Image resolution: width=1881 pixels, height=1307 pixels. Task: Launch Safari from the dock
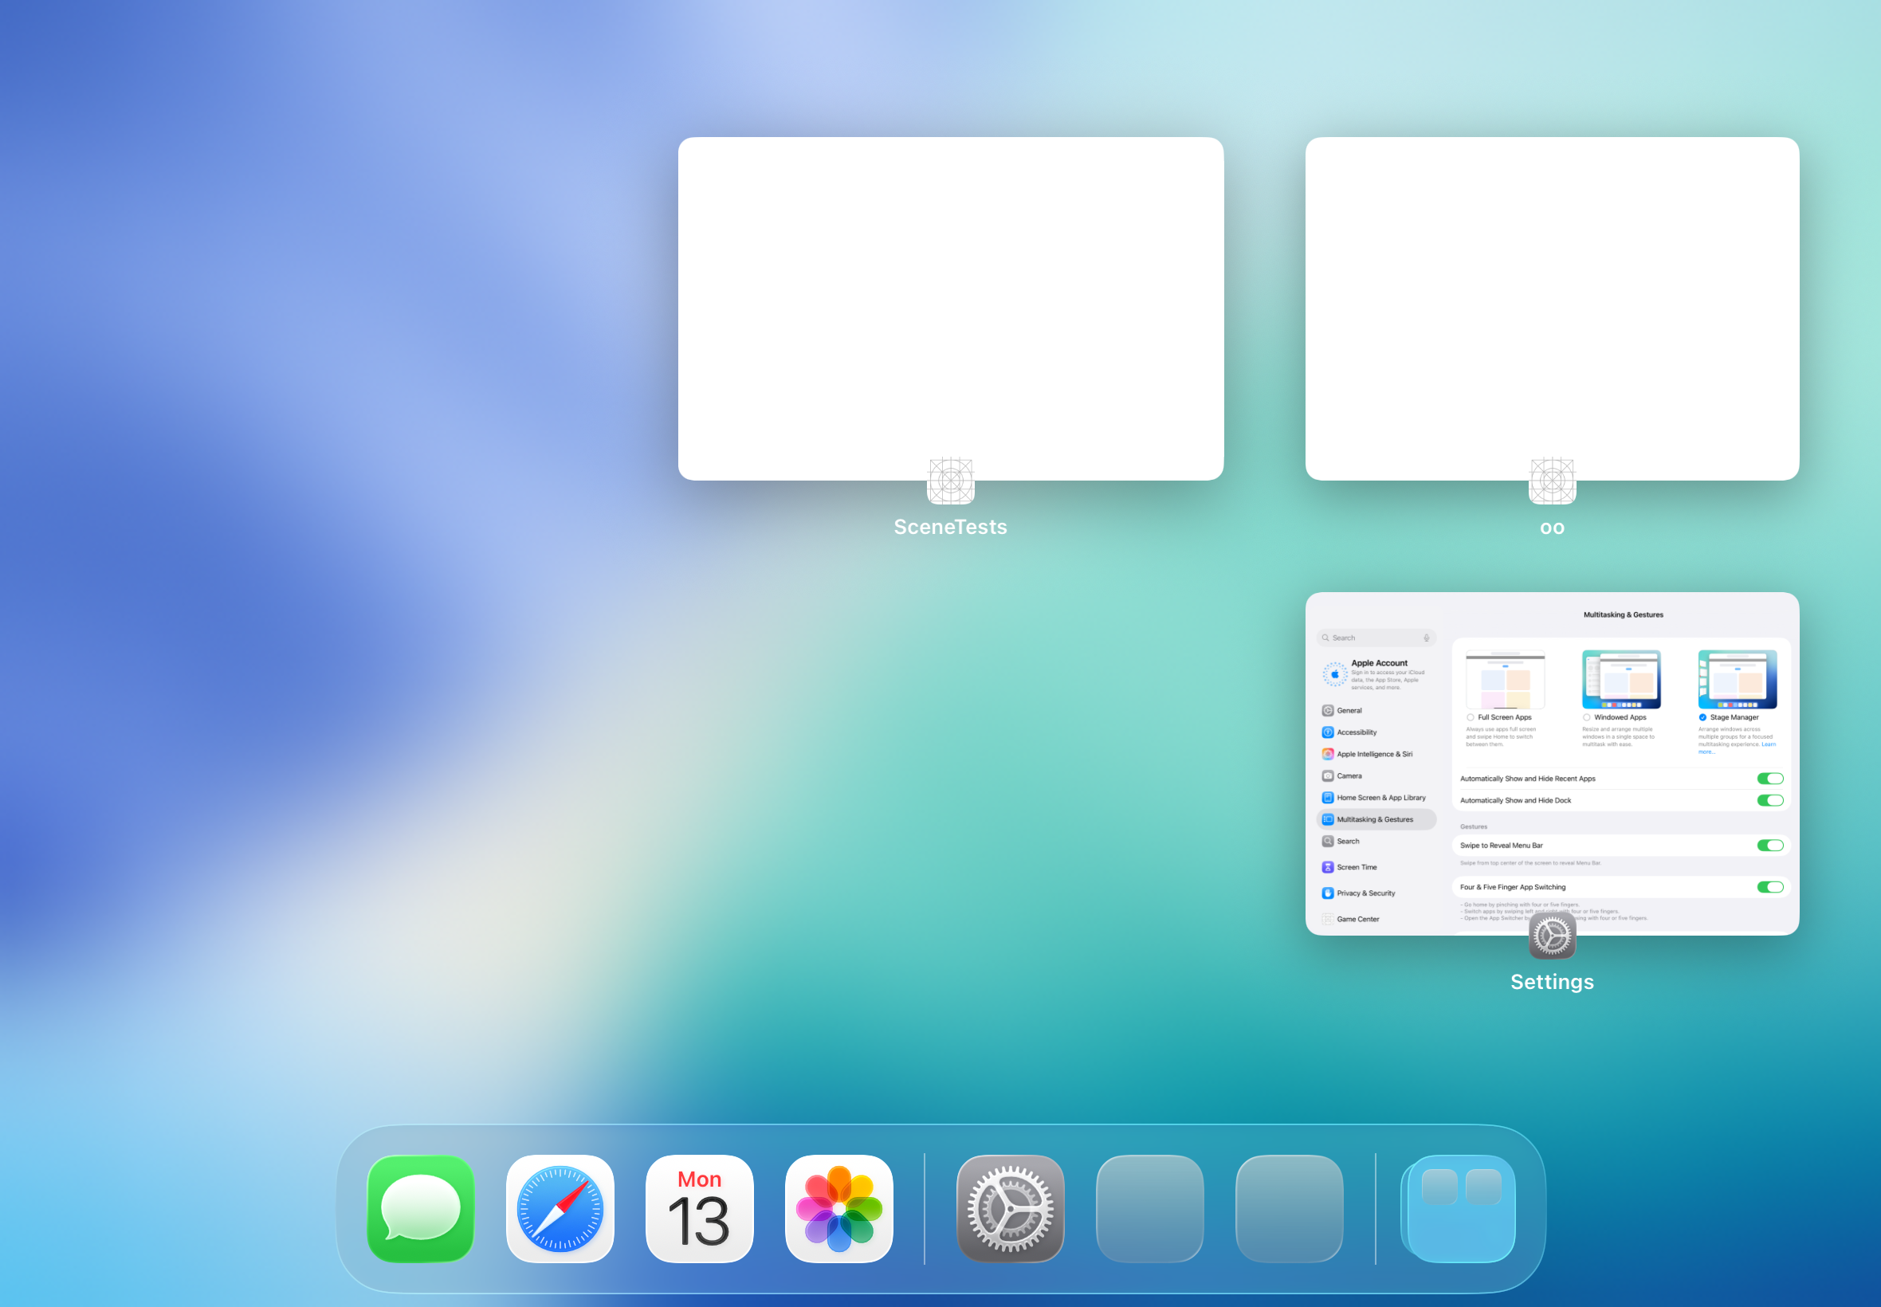(560, 1208)
